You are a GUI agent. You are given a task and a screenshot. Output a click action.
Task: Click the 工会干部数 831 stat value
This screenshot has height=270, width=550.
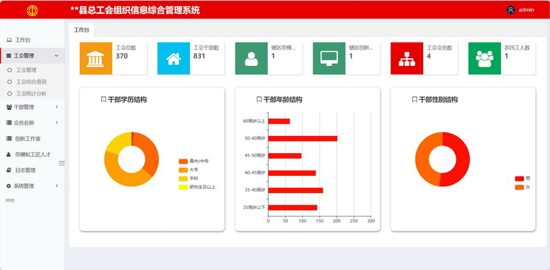point(199,56)
